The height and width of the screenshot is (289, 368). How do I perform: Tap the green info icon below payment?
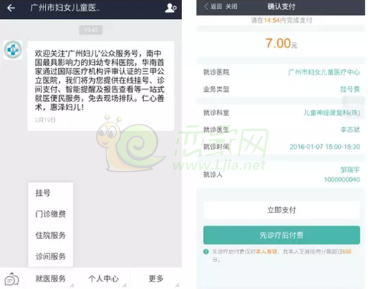click(x=206, y=252)
